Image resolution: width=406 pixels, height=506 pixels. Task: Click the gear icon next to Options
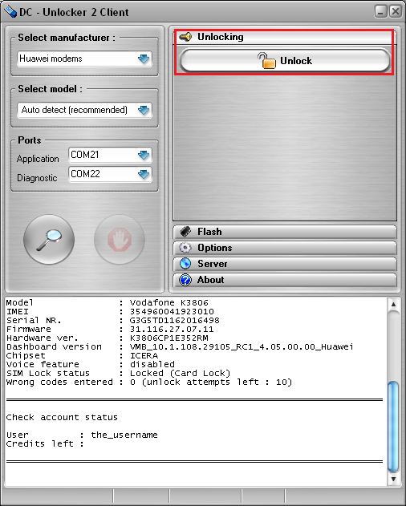pyautogui.click(x=185, y=248)
